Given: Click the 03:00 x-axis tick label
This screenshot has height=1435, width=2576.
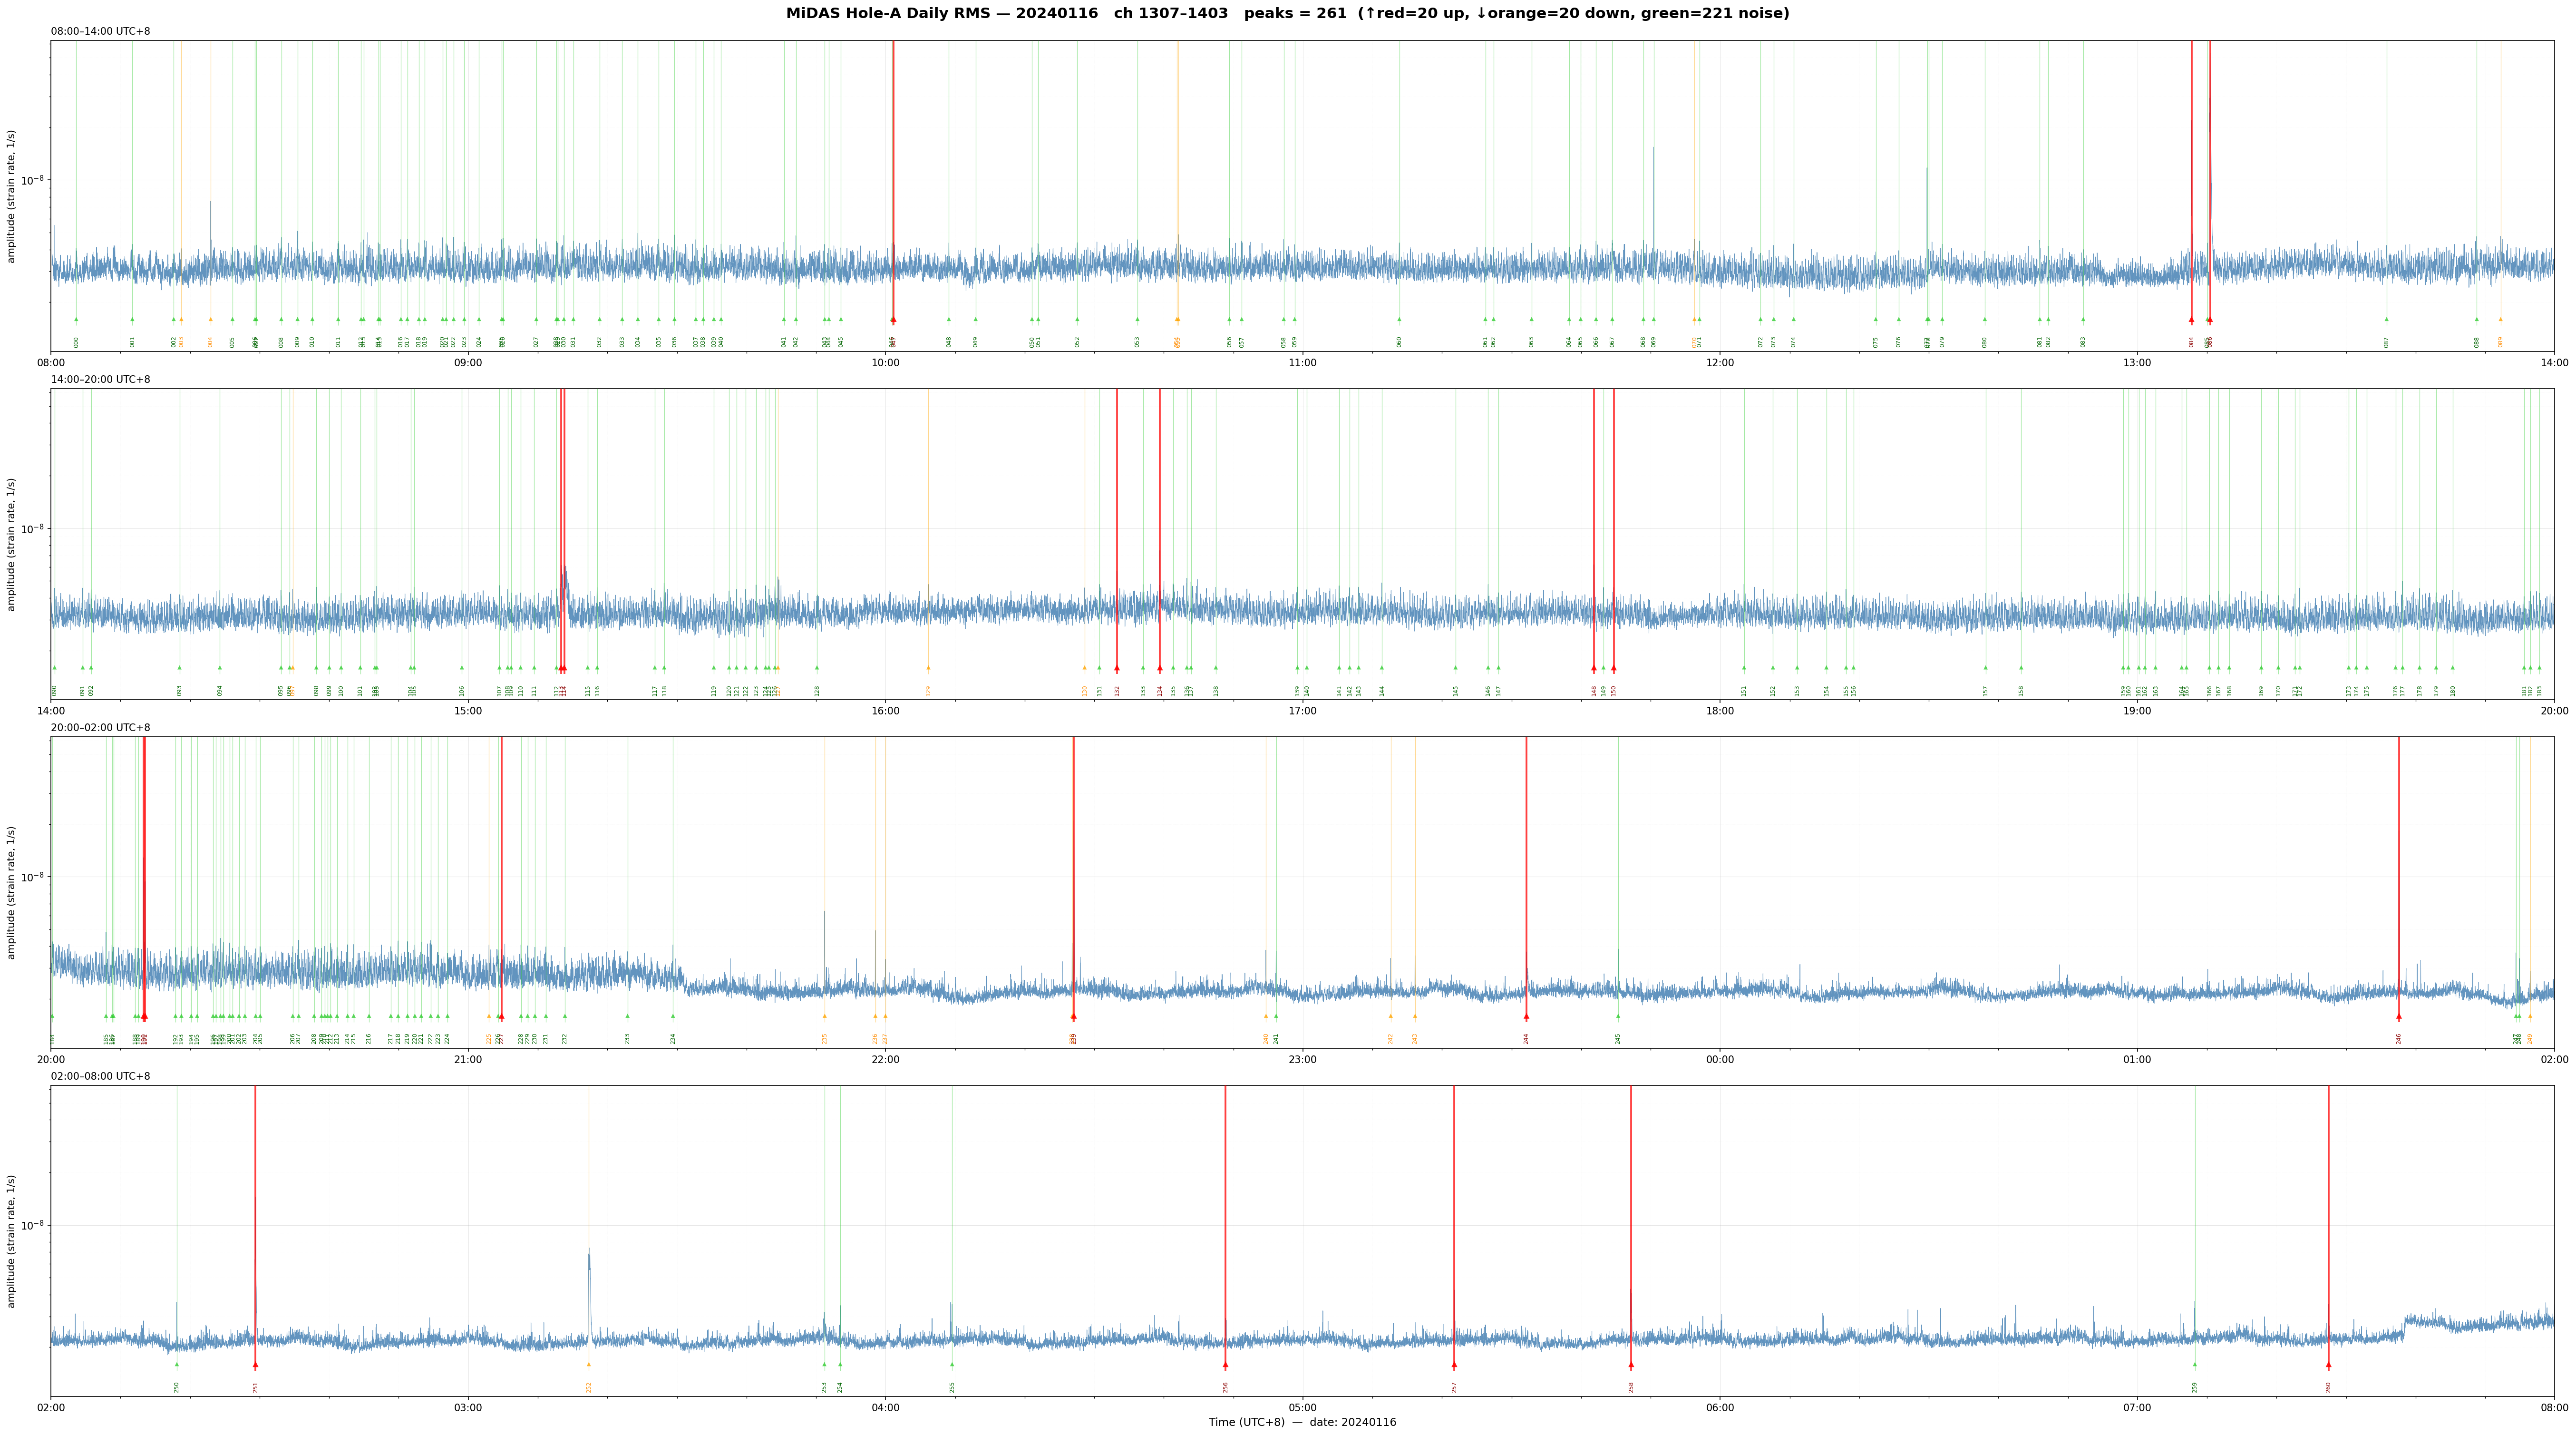Looking at the screenshot, I should coord(468,1408).
